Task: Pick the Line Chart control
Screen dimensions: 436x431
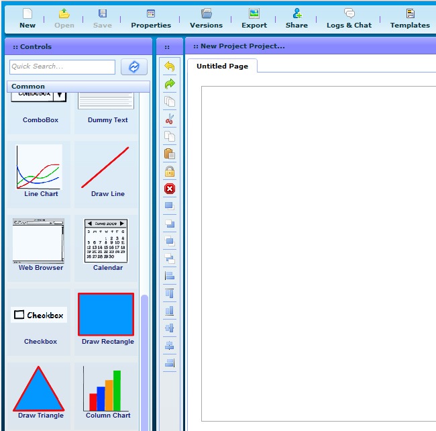Action: tap(40, 171)
